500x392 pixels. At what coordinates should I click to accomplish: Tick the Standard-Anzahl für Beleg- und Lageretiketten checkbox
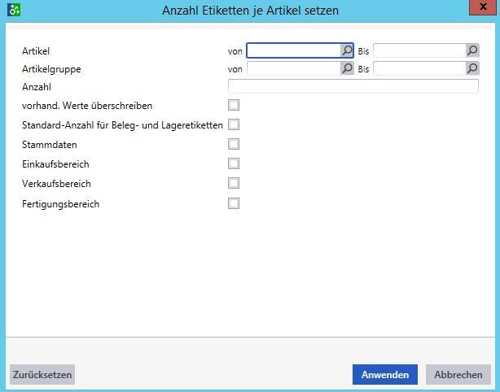(234, 124)
